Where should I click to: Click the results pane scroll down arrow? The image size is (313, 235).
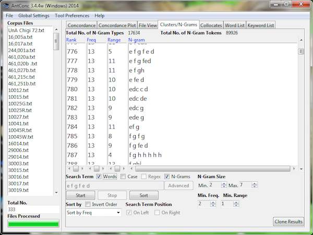301,169
